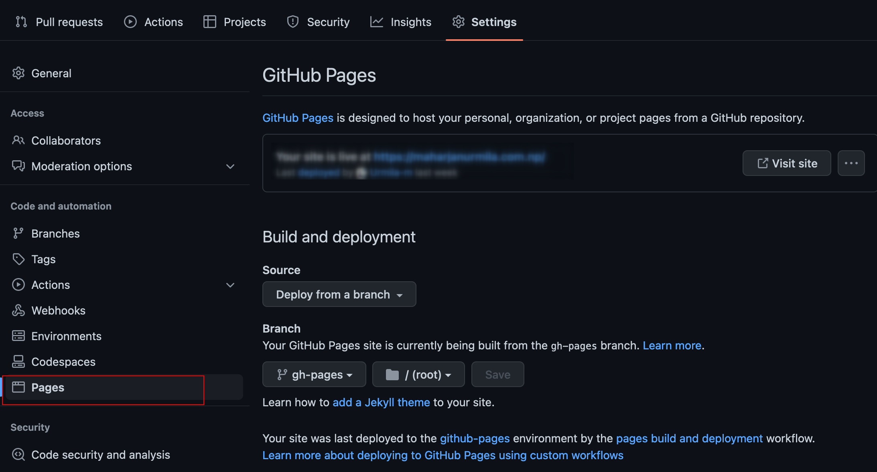Image resolution: width=877 pixels, height=472 pixels.
Task: Click the Actions play icon in the top nav
Action: pos(130,22)
